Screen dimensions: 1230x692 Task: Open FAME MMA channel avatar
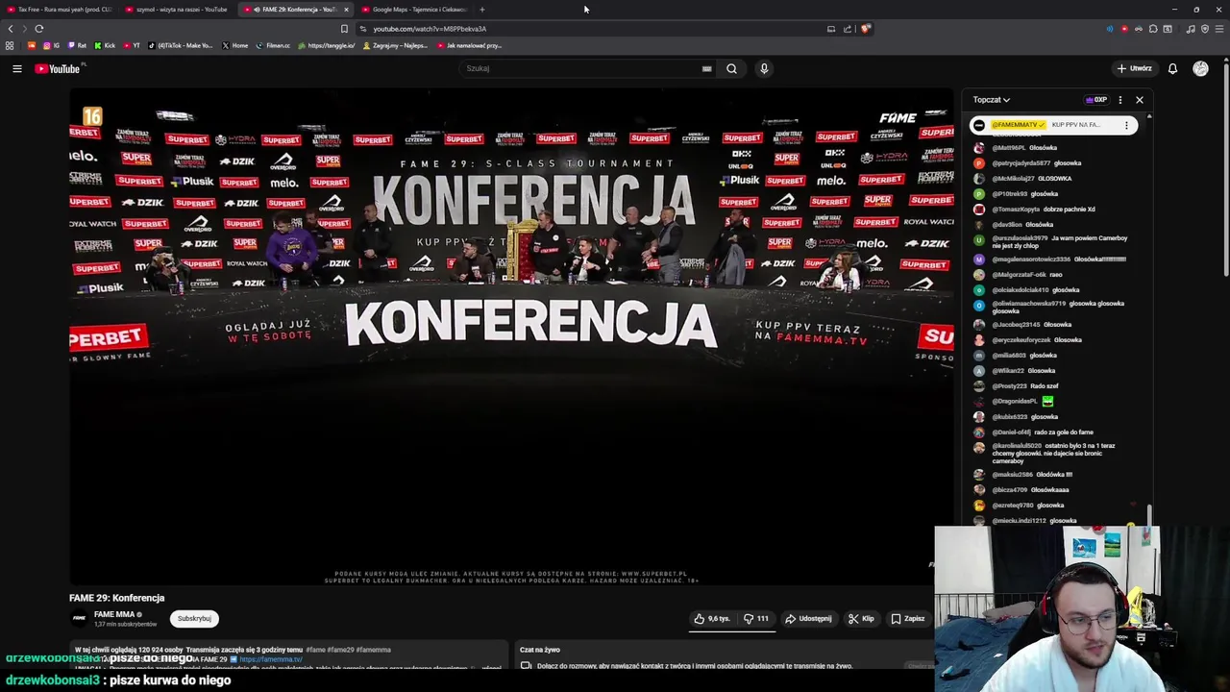pyautogui.click(x=80, y=618)
